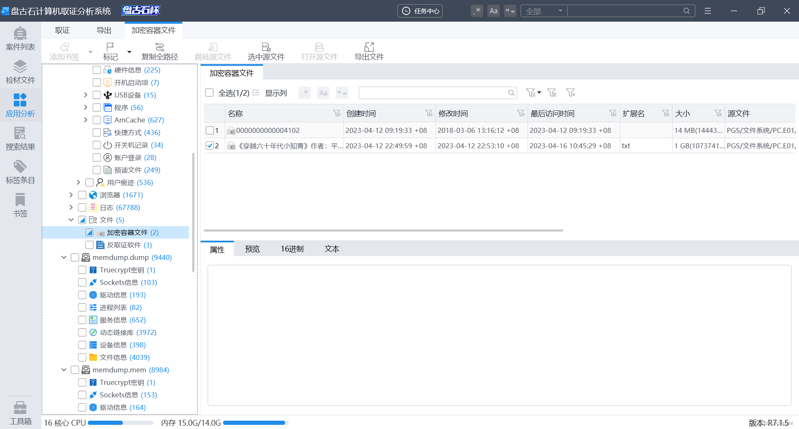Click the table horizontal scrollbar
799x429 pixels.
click(383, 230)
